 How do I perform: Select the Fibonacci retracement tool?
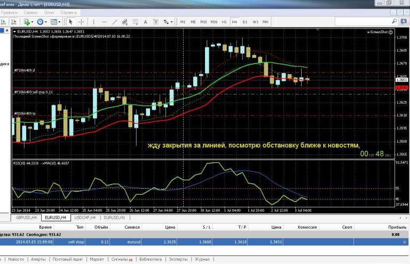pos(135,22)
